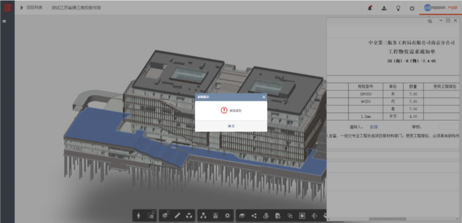The width and height of the screenshot is (462, 223).
Task: Open viewer settings gear in bottom toolbar
Action: point(227,216)
